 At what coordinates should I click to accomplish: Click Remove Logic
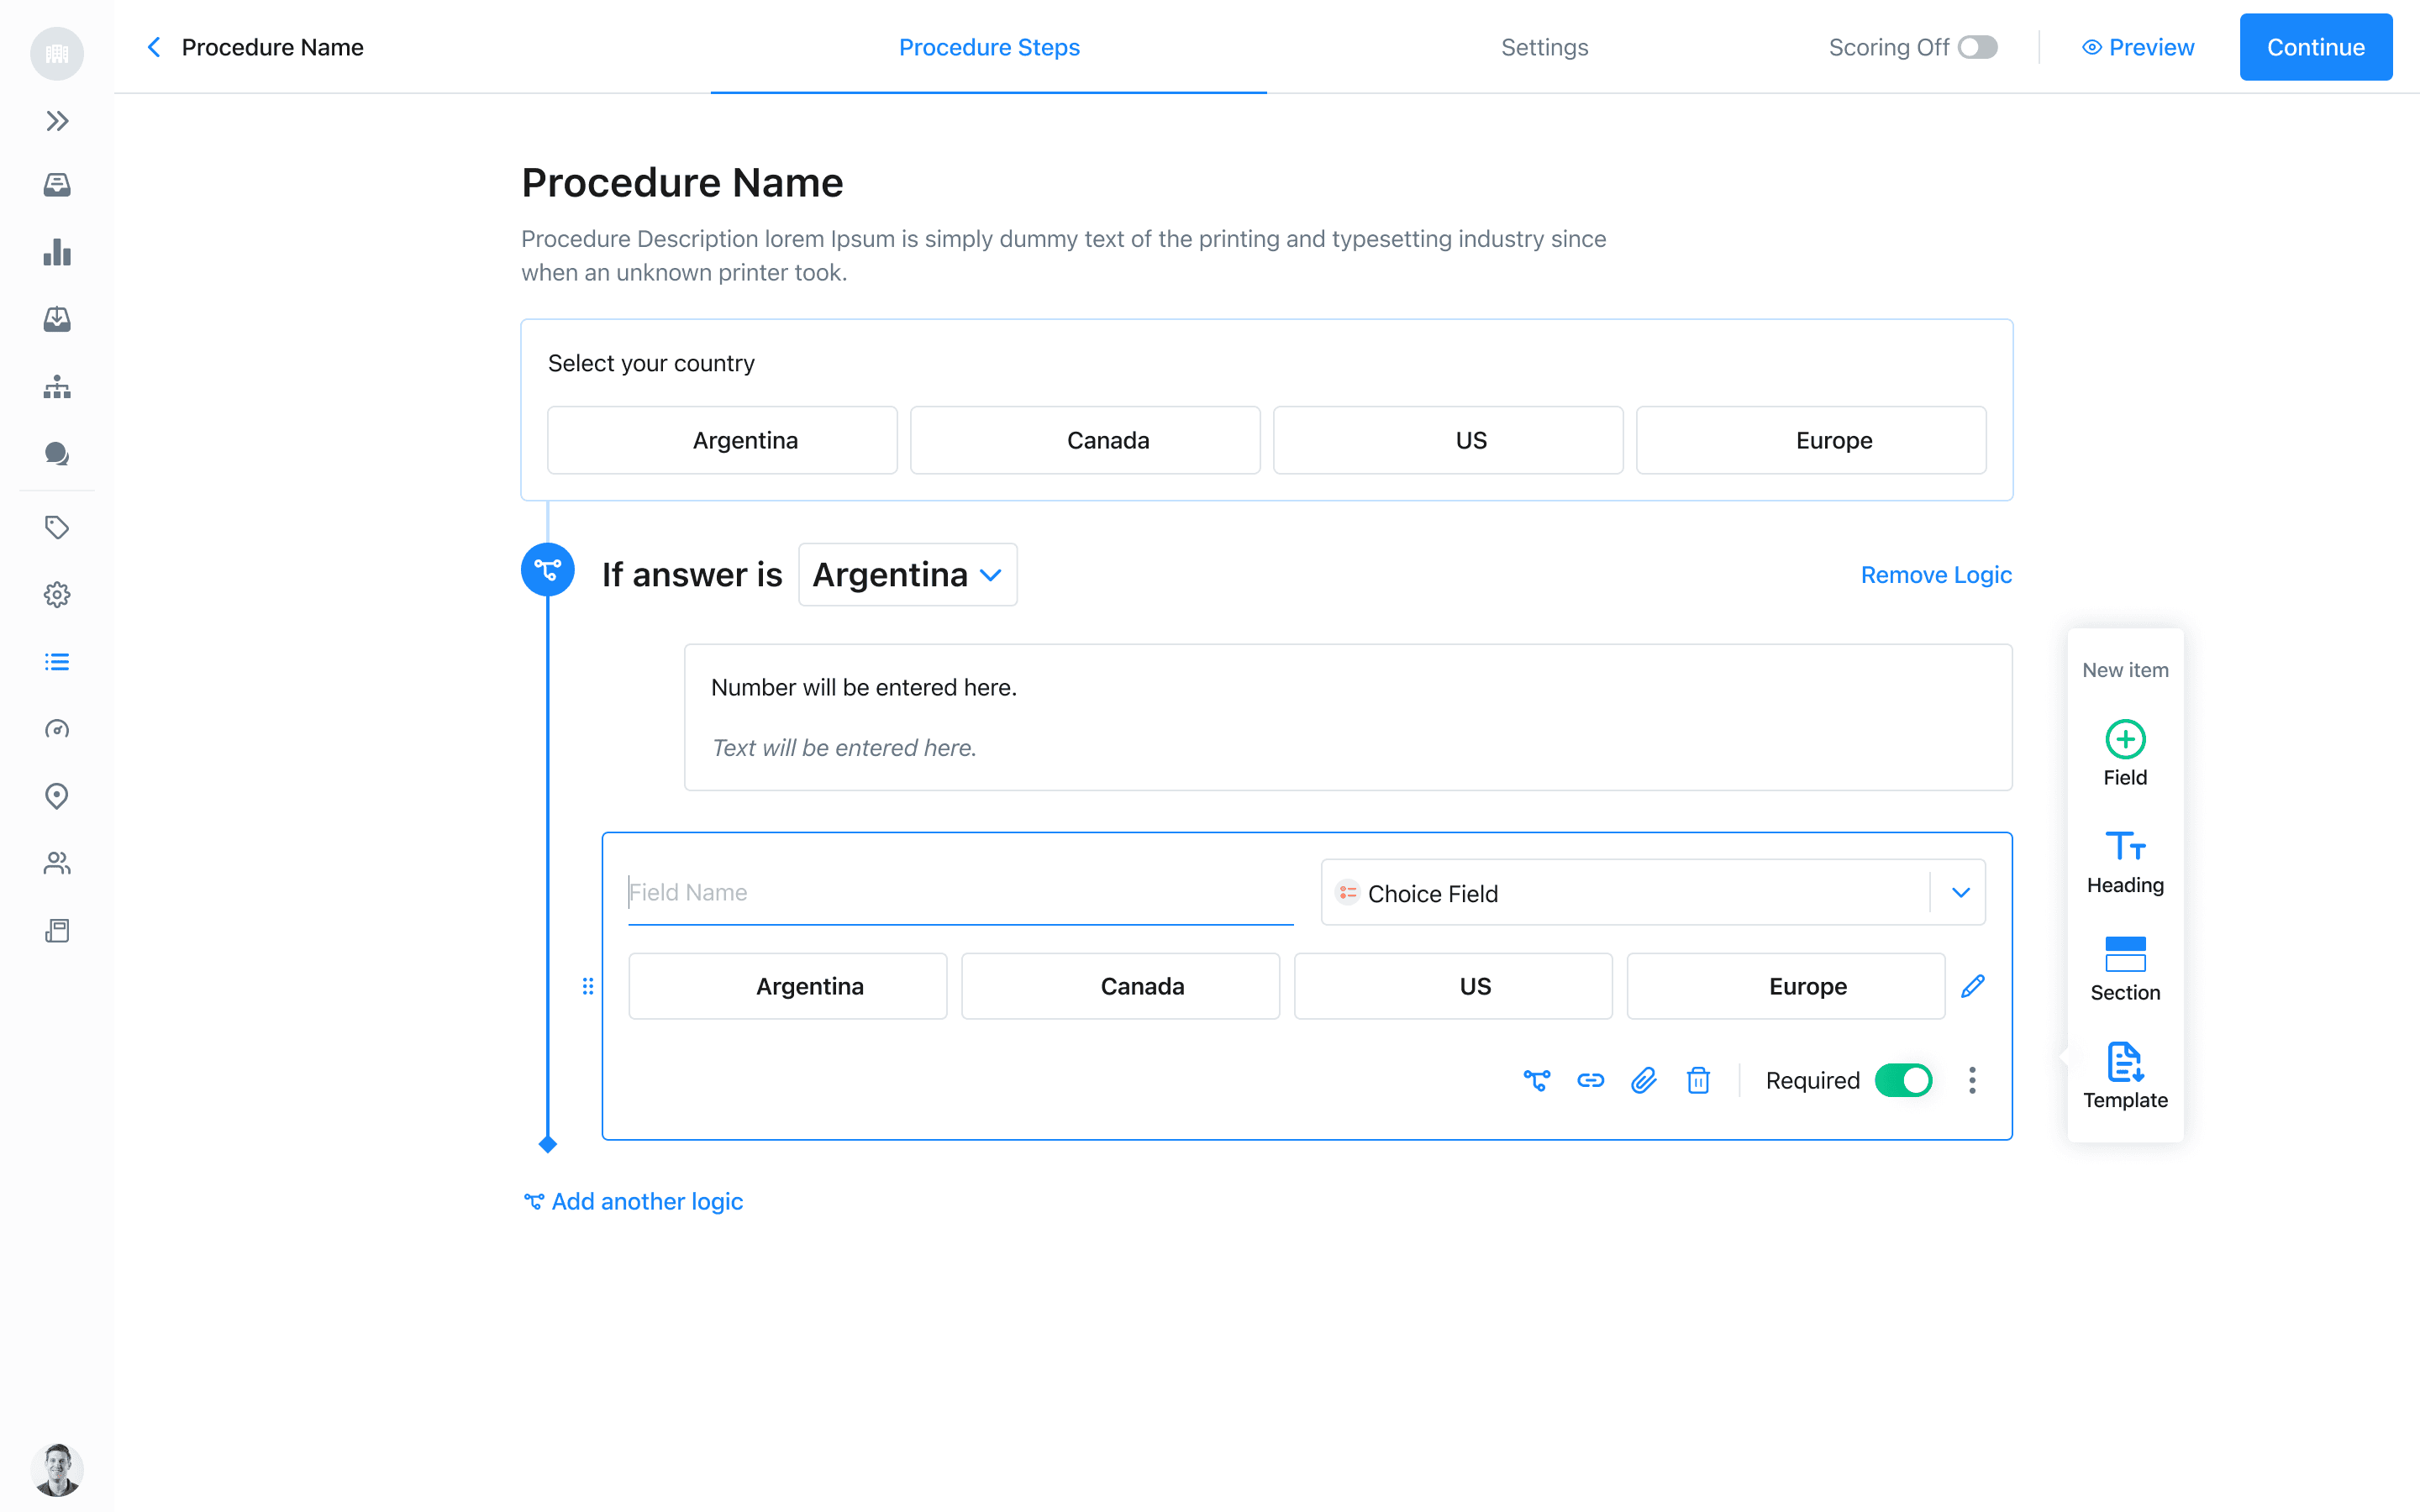[x=1936, y=575]
